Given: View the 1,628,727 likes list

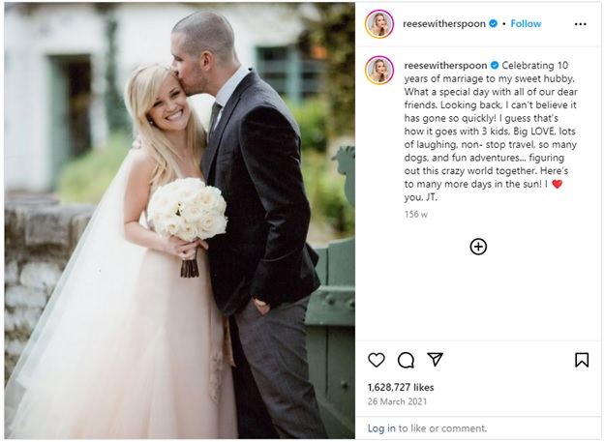Looking at the screenshot, I should click(x=401, y=387).
